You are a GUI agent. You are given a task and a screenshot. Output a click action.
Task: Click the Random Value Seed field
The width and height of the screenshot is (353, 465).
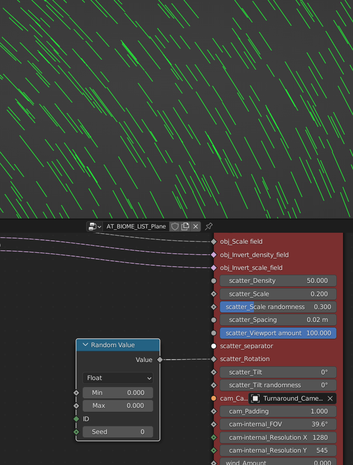[118, 432]
